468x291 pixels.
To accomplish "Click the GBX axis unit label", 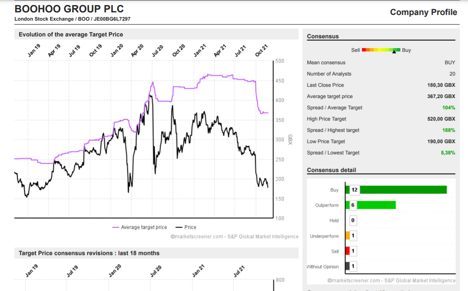I will pos(290,139).
